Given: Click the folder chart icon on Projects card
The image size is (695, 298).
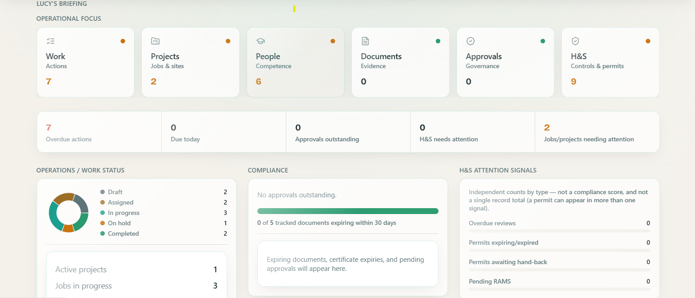Looking at the screenshot, I should 155,41.
